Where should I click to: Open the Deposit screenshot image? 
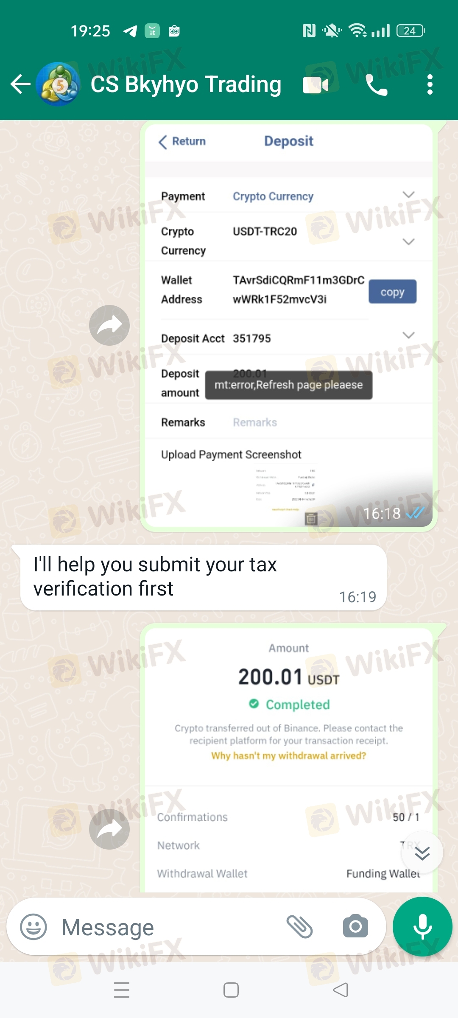288,325
